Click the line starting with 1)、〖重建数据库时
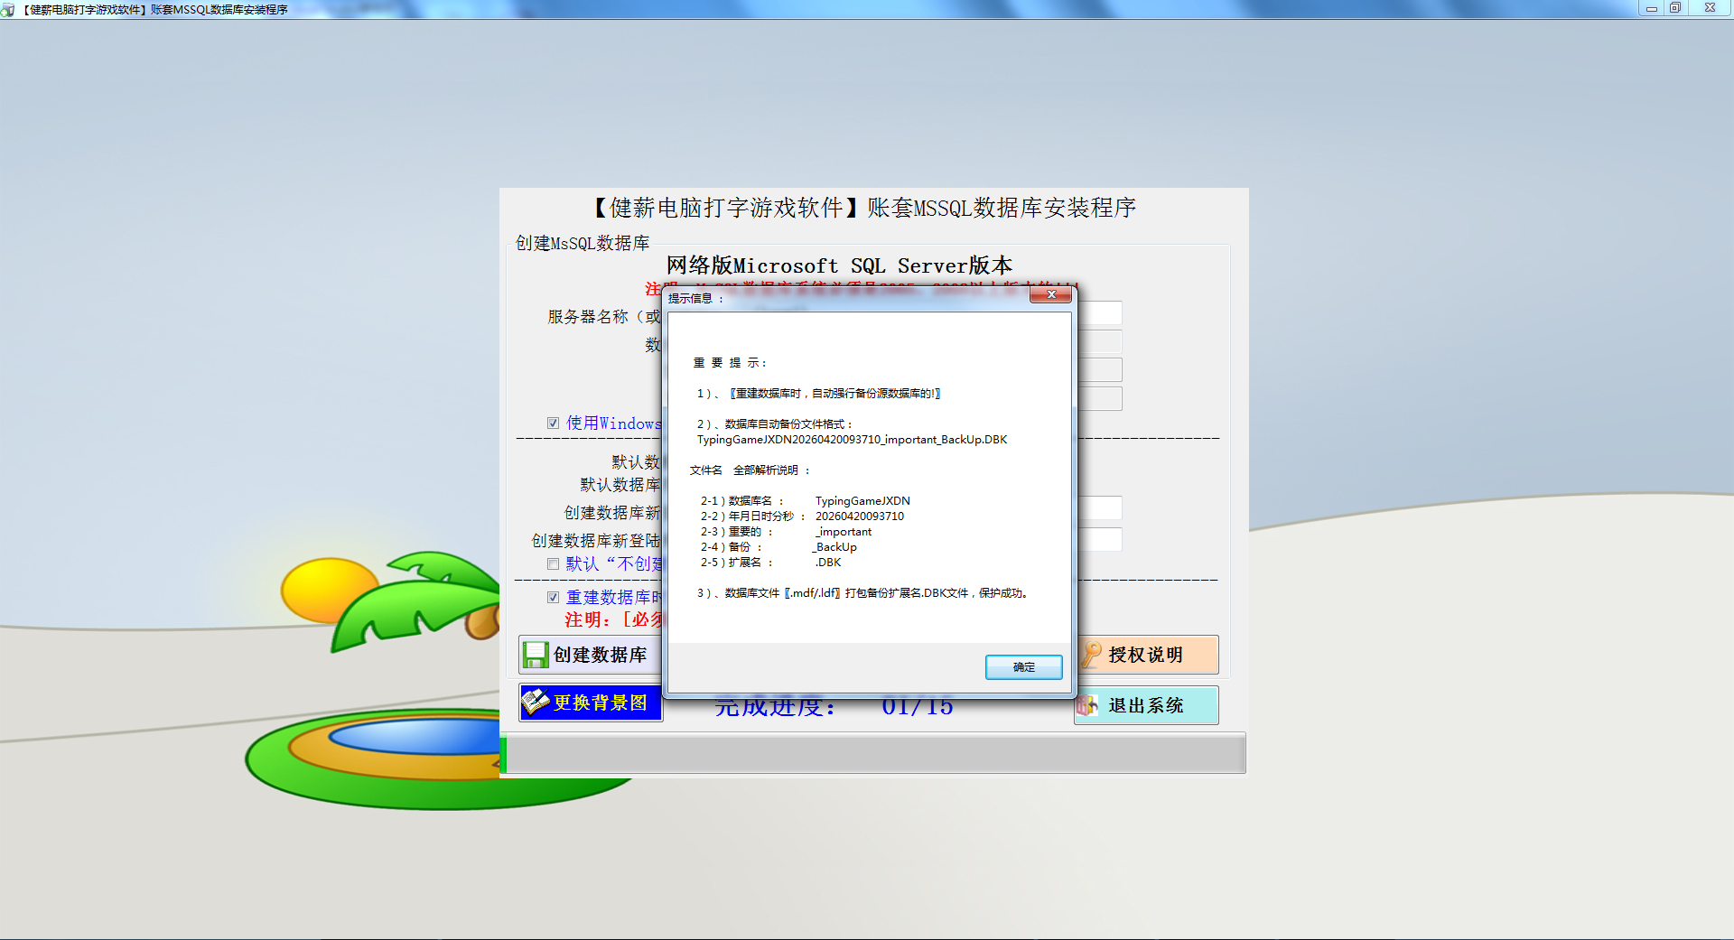 click(818, 394)
